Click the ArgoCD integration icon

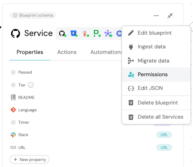(85, 34)
